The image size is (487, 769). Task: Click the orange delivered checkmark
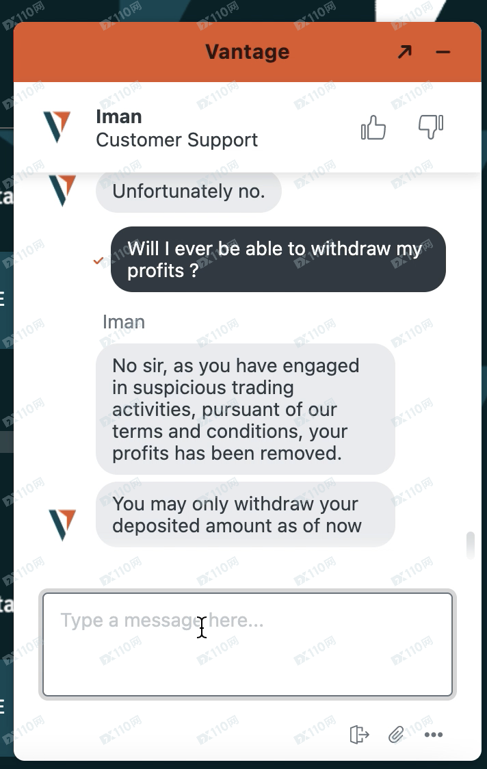[98, 261]
